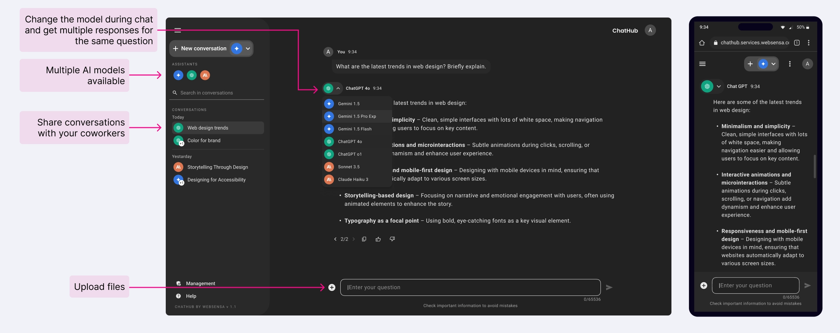
Task: Select Gemini 1.5 Pro Exp from the model list
Action: point(357,116)
